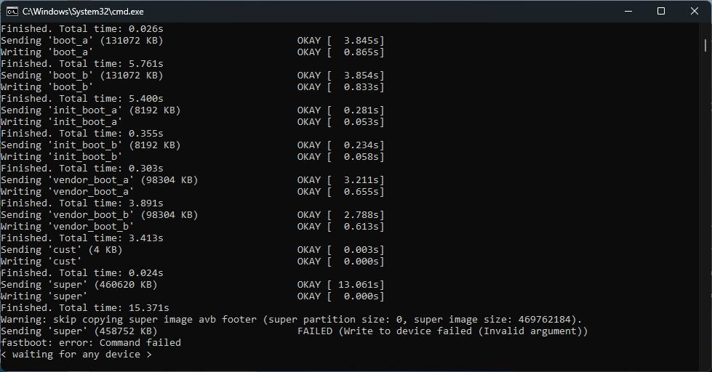Click the "Sending 'super' (458752 KB)" line
712x372 pixels.
(79, 331)
